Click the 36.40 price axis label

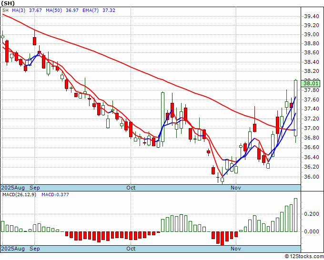[x=312, y=157]
